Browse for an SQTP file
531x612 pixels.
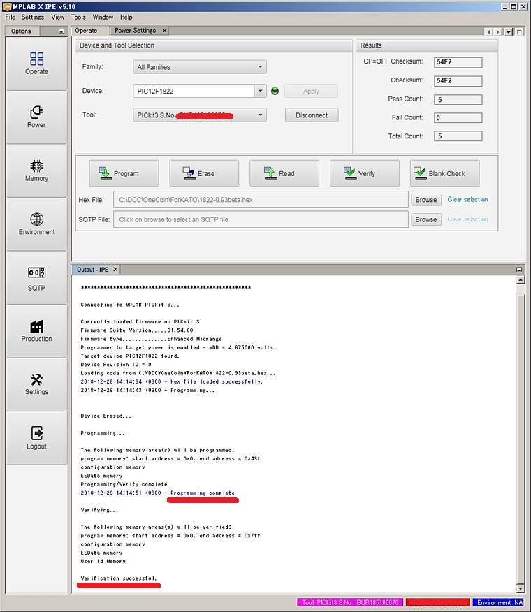(x=426, y=220)
